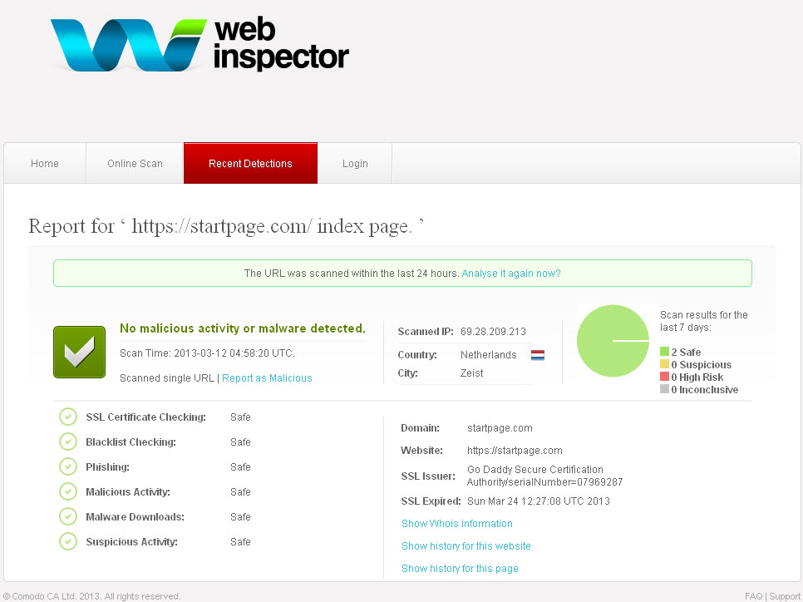Click the red High Risk legend swatch
Viewport: 803px width, 602px height.
click(x=665, y=377)
